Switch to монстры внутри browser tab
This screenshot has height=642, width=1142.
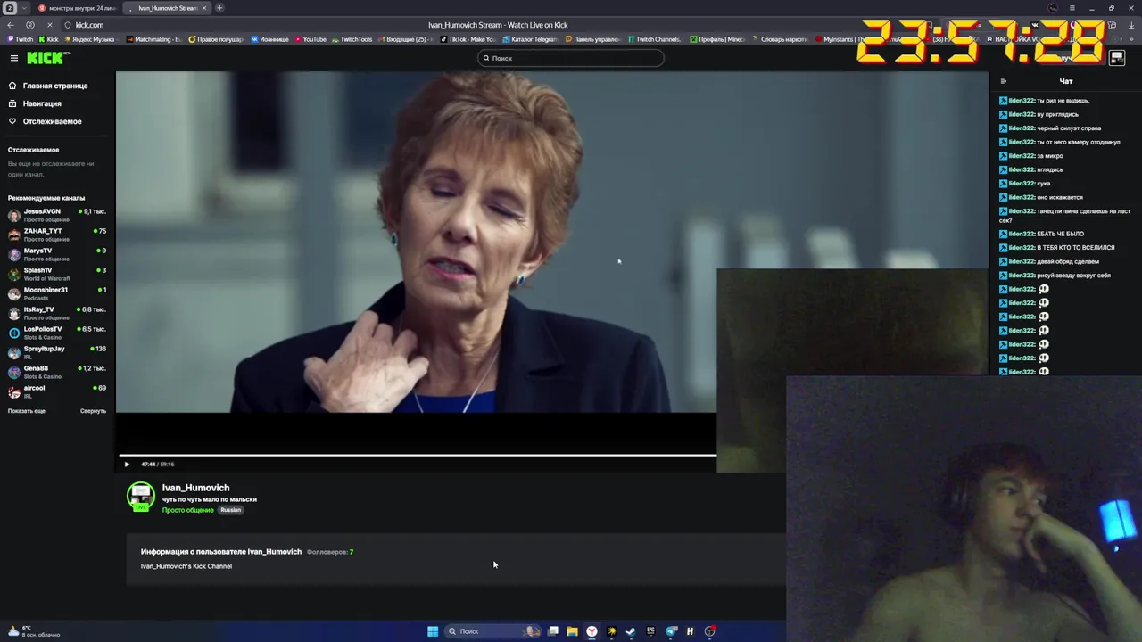point(76,8)
